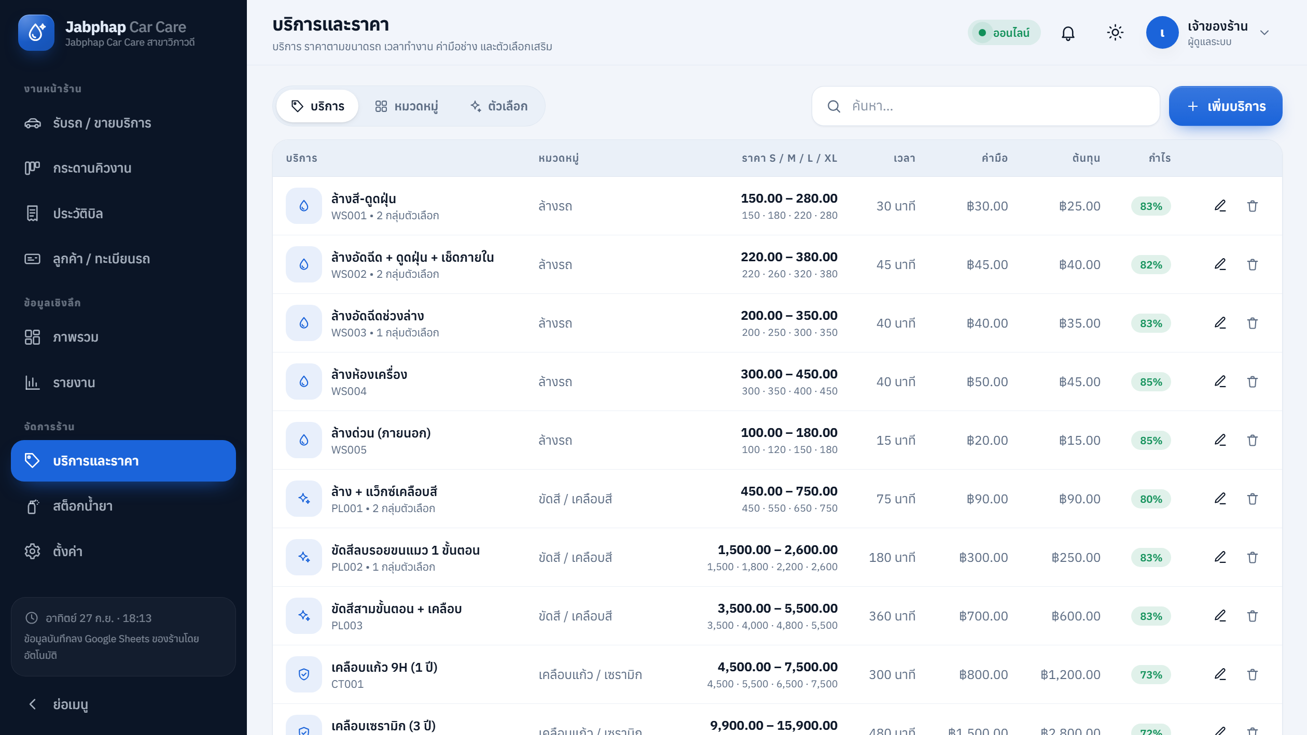Image resolution: width=1307 pixels, height=735 pixels.
Task: Delete PL002 ขัดสีลบรอยขนแมว service
Action: [1253, 557]
